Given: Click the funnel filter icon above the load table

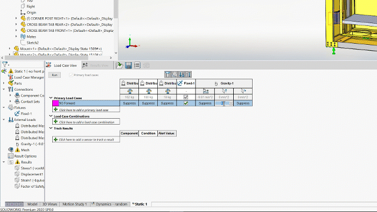Looking at the screenshot, I should tap(167, 74).
